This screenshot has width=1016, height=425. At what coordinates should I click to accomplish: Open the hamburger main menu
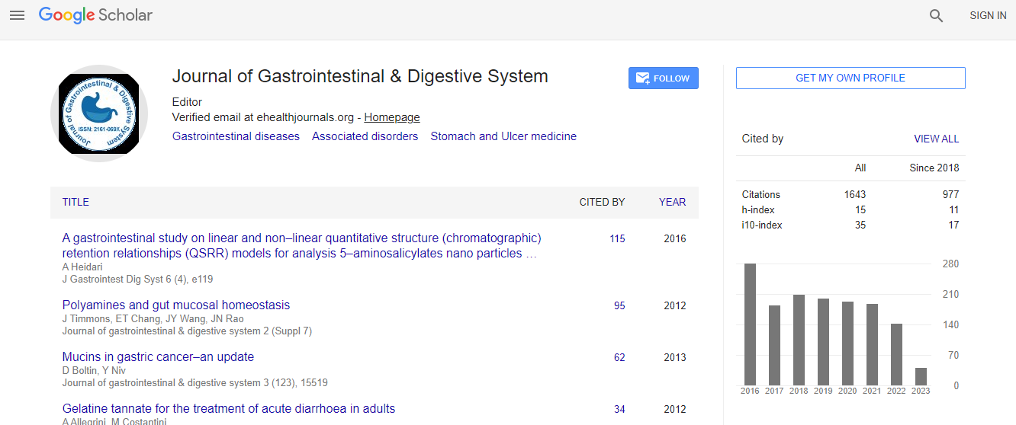(x=17, y=15)
